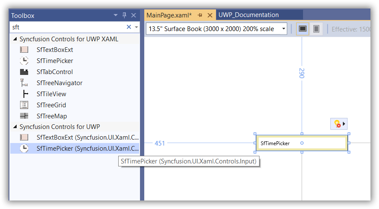Switch designer to portrait orientation
This screenshot has width=379, height=209.
316,29
